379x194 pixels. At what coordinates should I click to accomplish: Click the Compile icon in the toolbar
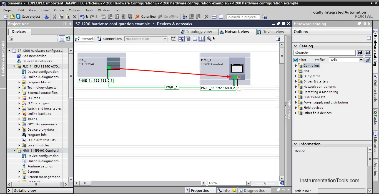104,17
